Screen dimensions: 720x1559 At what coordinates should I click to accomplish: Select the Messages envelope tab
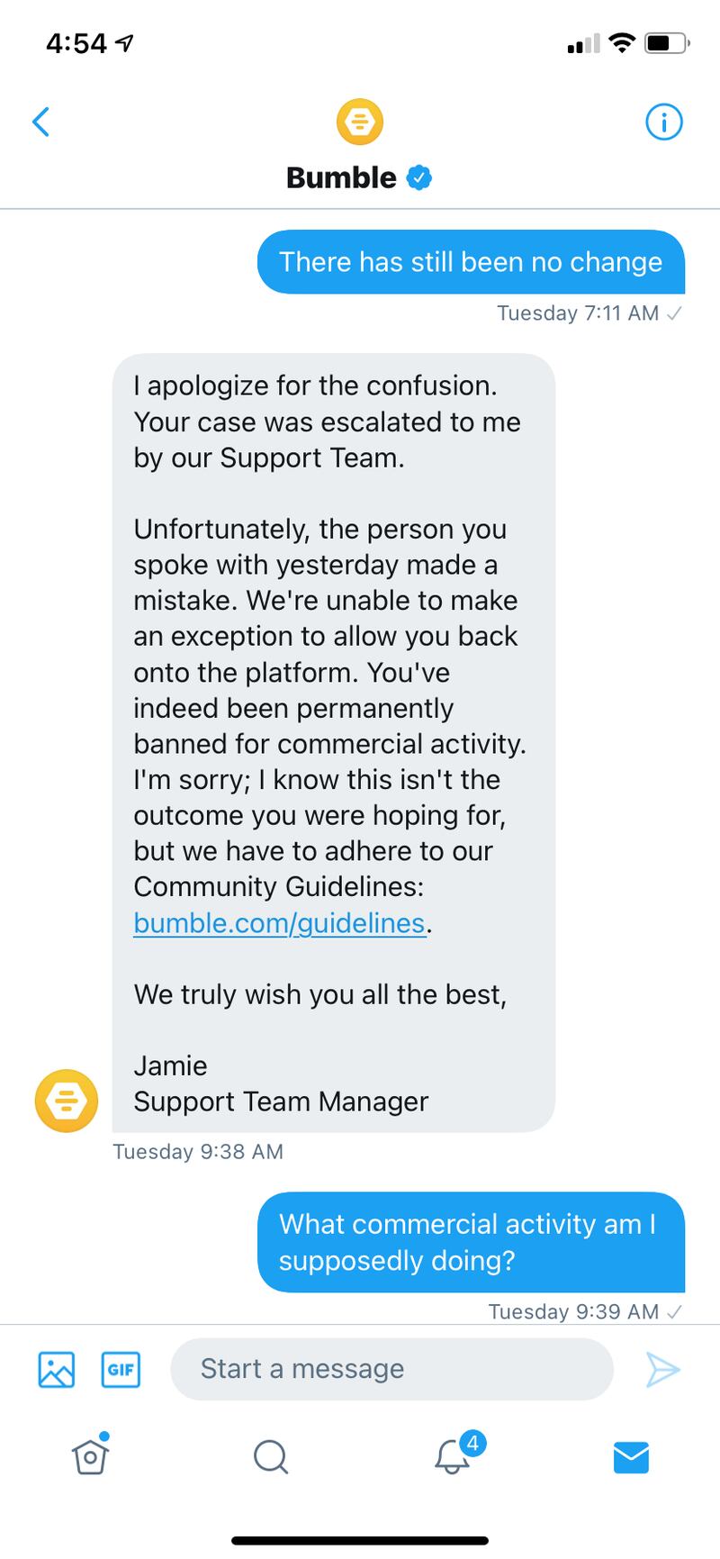(x=631, y=1456)
